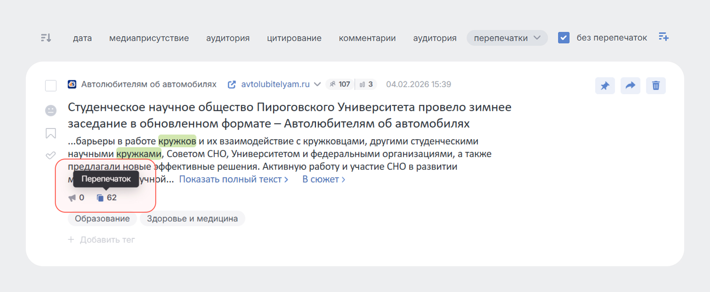This screenshot has height=292, width=710.
Task: Bookmark the article with the bookmark icon
Action: pos(51,133)
